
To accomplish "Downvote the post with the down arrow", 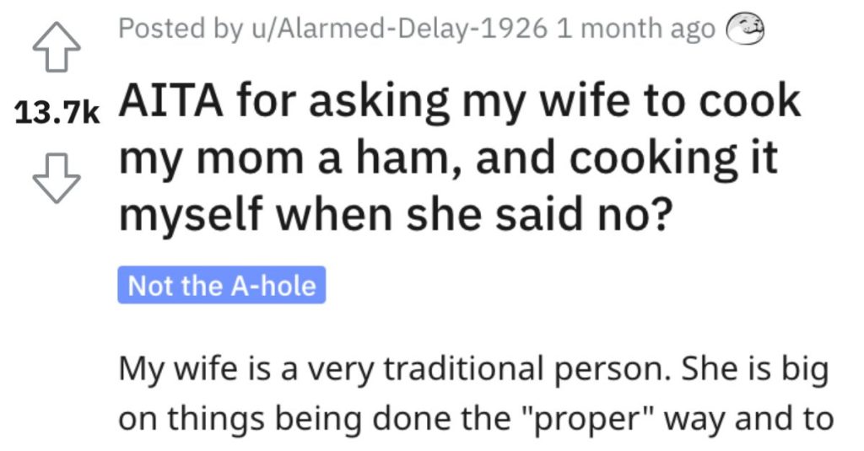I will tap(57, 178).
